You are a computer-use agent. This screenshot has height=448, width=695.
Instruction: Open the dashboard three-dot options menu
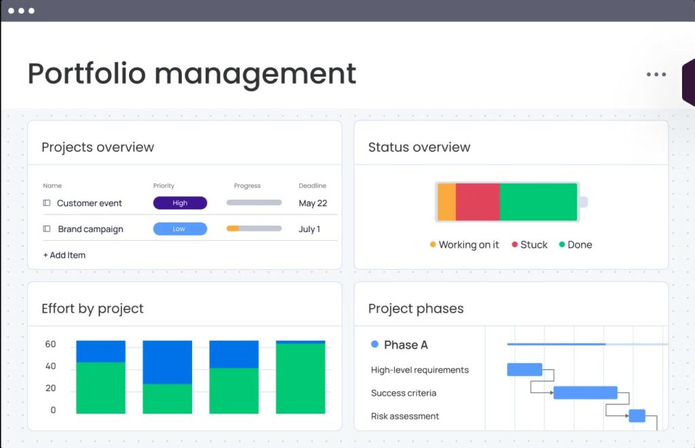click(x=656, y=74)
